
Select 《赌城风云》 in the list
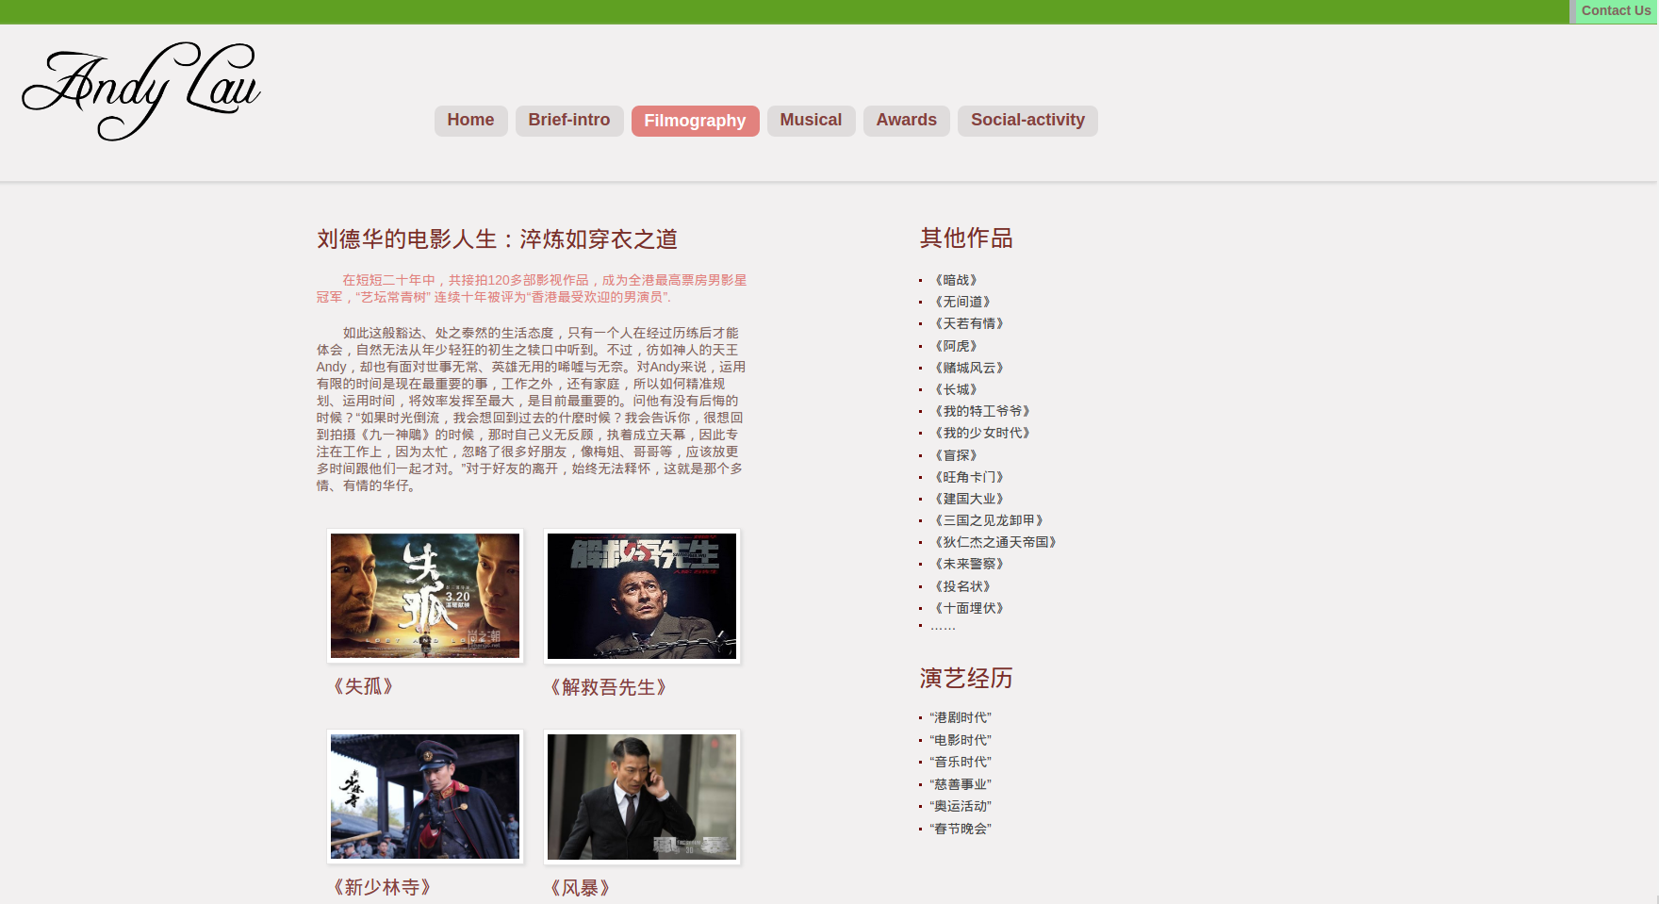pos(970,368)
